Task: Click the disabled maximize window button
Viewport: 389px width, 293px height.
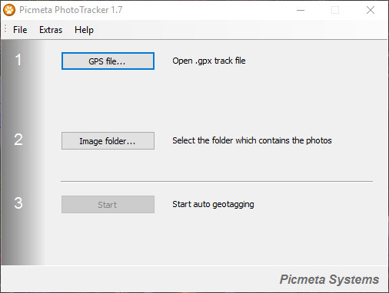Action: point(335,10)
